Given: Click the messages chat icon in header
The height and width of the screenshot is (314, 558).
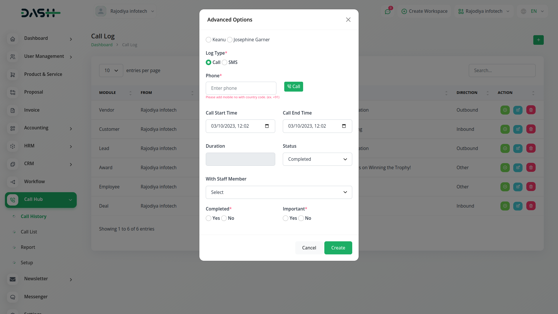Looking at the screenshot, I should [387, 12].
